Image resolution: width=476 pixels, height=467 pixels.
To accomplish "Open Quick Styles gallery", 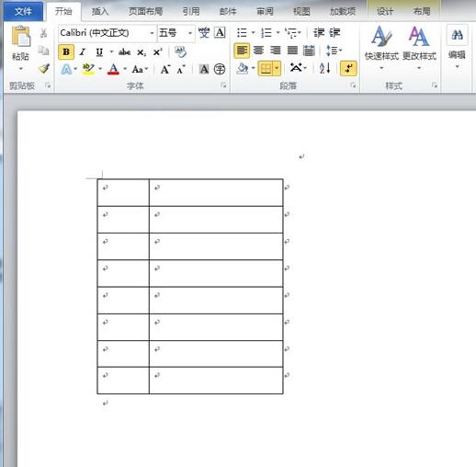I will coord(381,48).
